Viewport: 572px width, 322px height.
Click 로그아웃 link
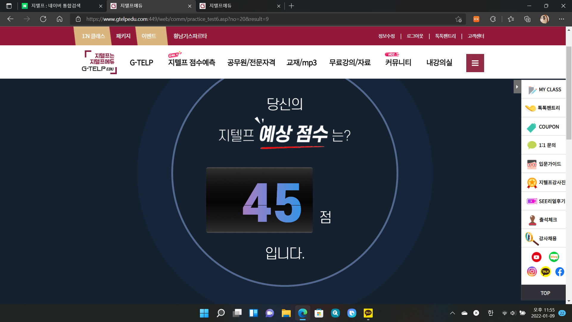click(x=415, y=36)
